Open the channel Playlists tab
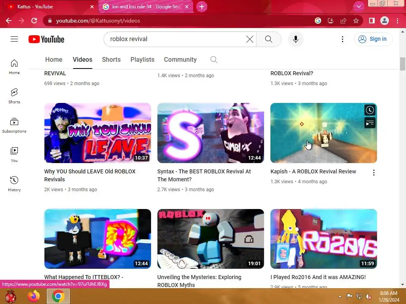 pos(142,60)
